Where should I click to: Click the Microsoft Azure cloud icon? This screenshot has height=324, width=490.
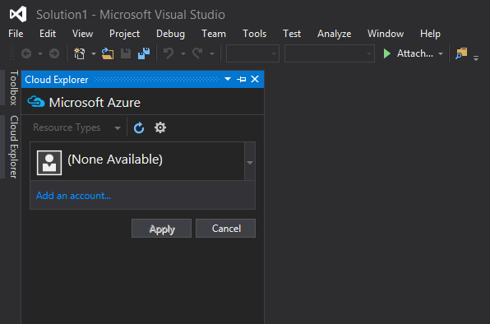36,102
